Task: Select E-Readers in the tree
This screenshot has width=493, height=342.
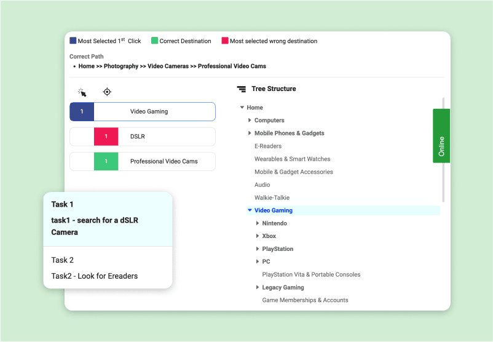Action: pos(268,146)
